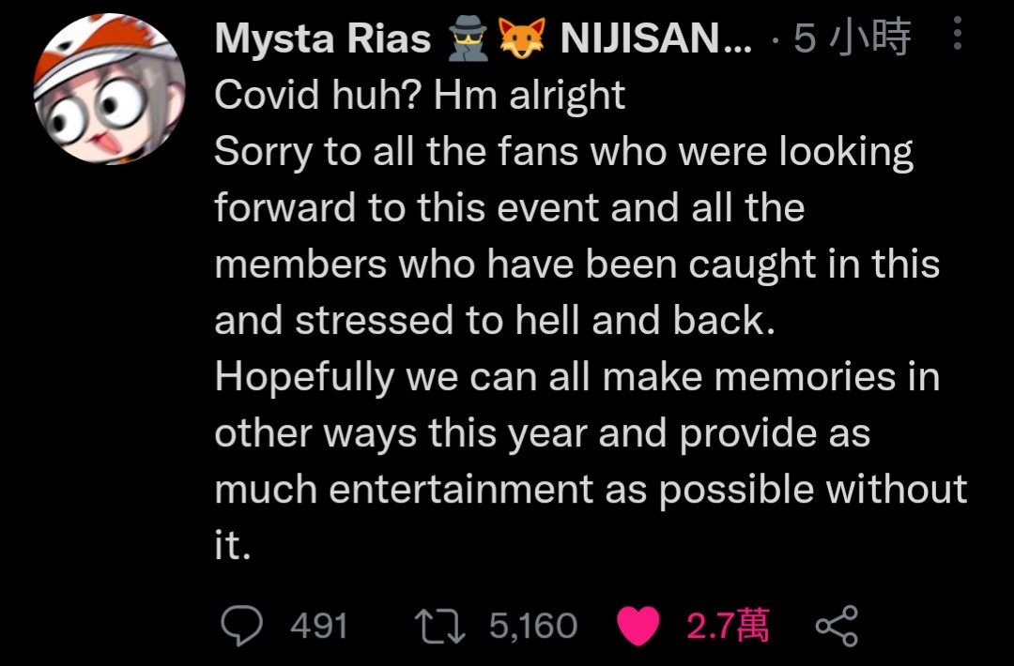Click "and stressed to hell and back." text
Viewport: 1014px width, 666px height.
[x=495, y=321]
